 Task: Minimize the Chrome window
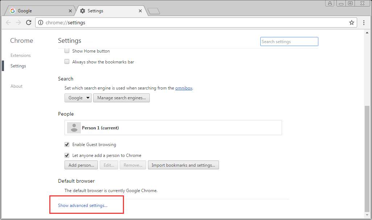click(x=341, y=3)
